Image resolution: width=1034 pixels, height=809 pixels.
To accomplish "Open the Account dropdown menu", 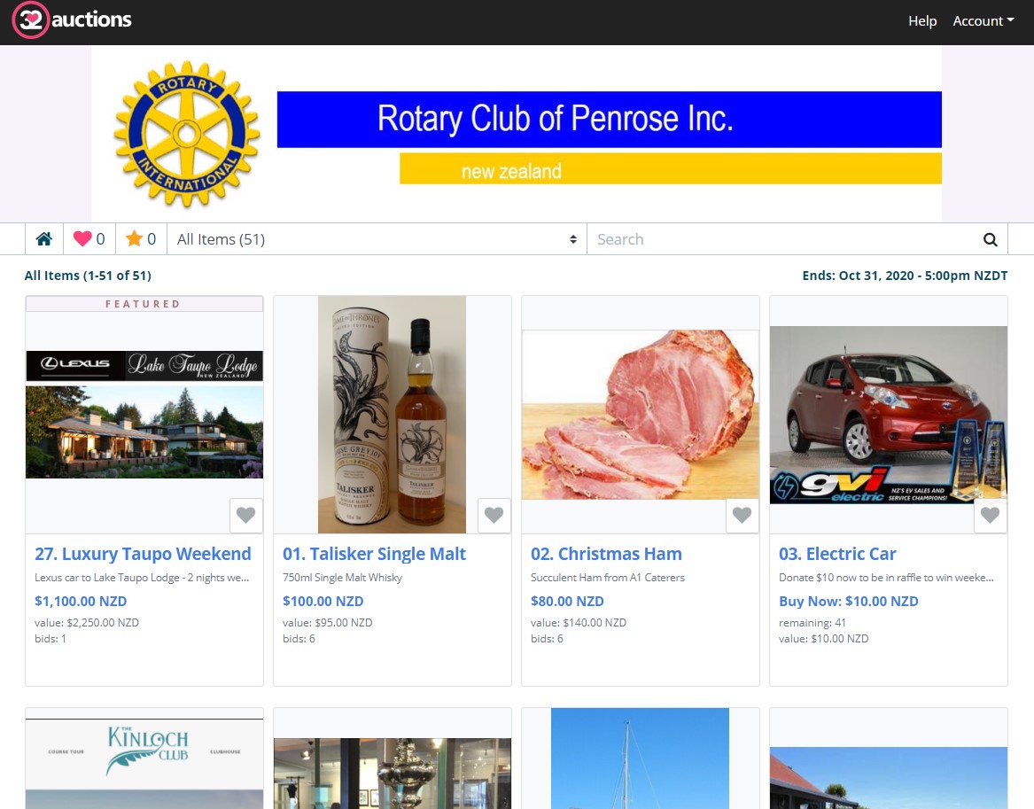I will point(983,21).
